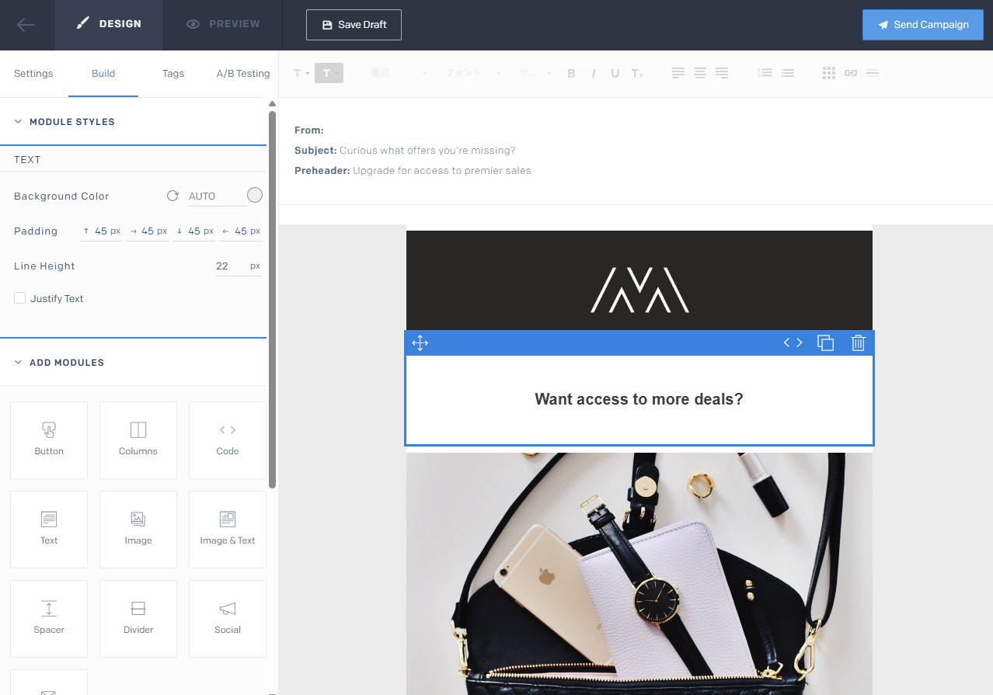Toggle underline formatting
The image size is (993, 695).
click(x=615, y=73)
